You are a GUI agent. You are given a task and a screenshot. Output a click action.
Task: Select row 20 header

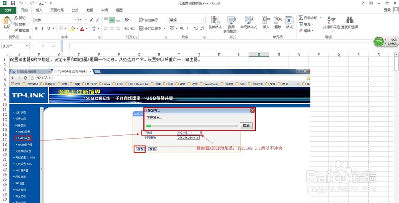(4, 154)
